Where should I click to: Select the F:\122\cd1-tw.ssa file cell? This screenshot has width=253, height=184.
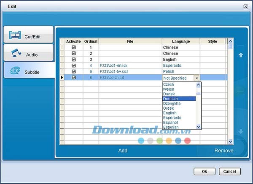click(130, 71)
